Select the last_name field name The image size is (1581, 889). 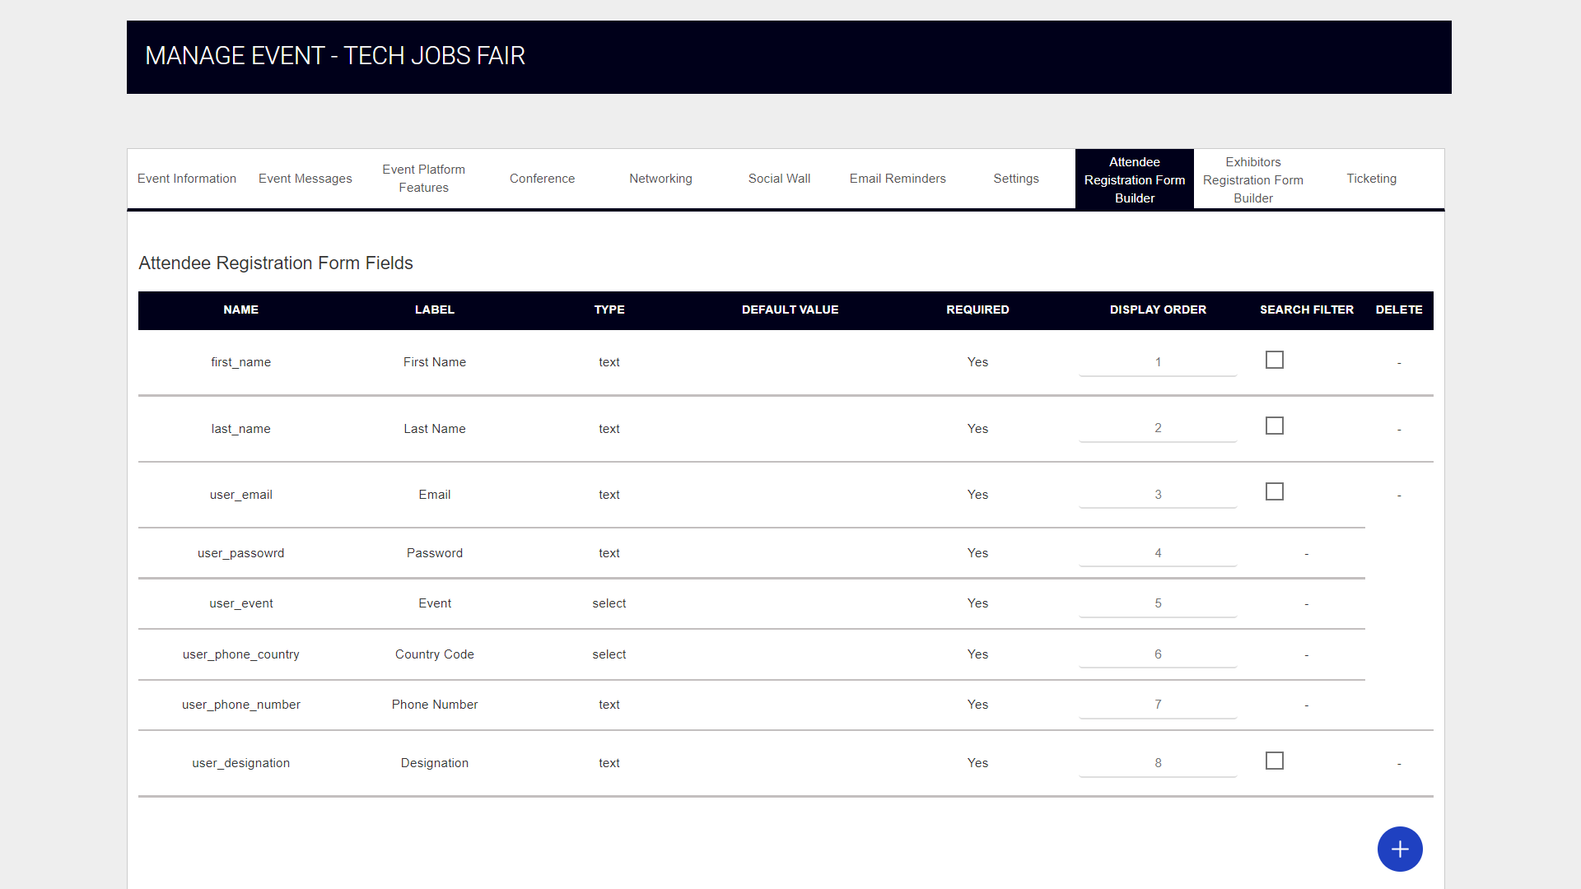click(x=241, y=429)
